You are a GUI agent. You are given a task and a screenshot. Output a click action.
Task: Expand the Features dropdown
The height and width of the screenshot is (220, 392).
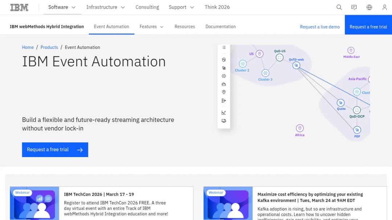[151, 27]
